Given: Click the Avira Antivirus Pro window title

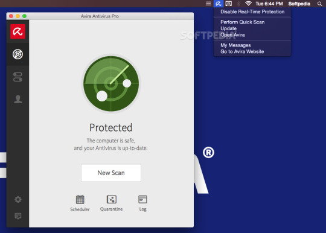Looking at the screenshot, I should pyautogui.click(x=100, y=16).
